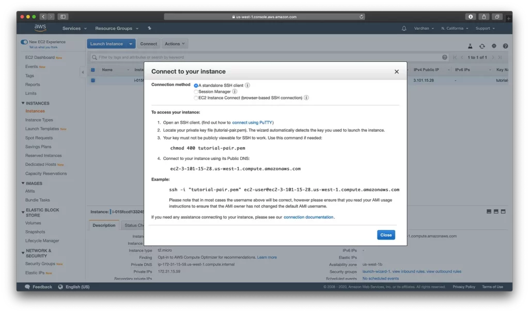Show info for EC2 Instance Connect

306,97
